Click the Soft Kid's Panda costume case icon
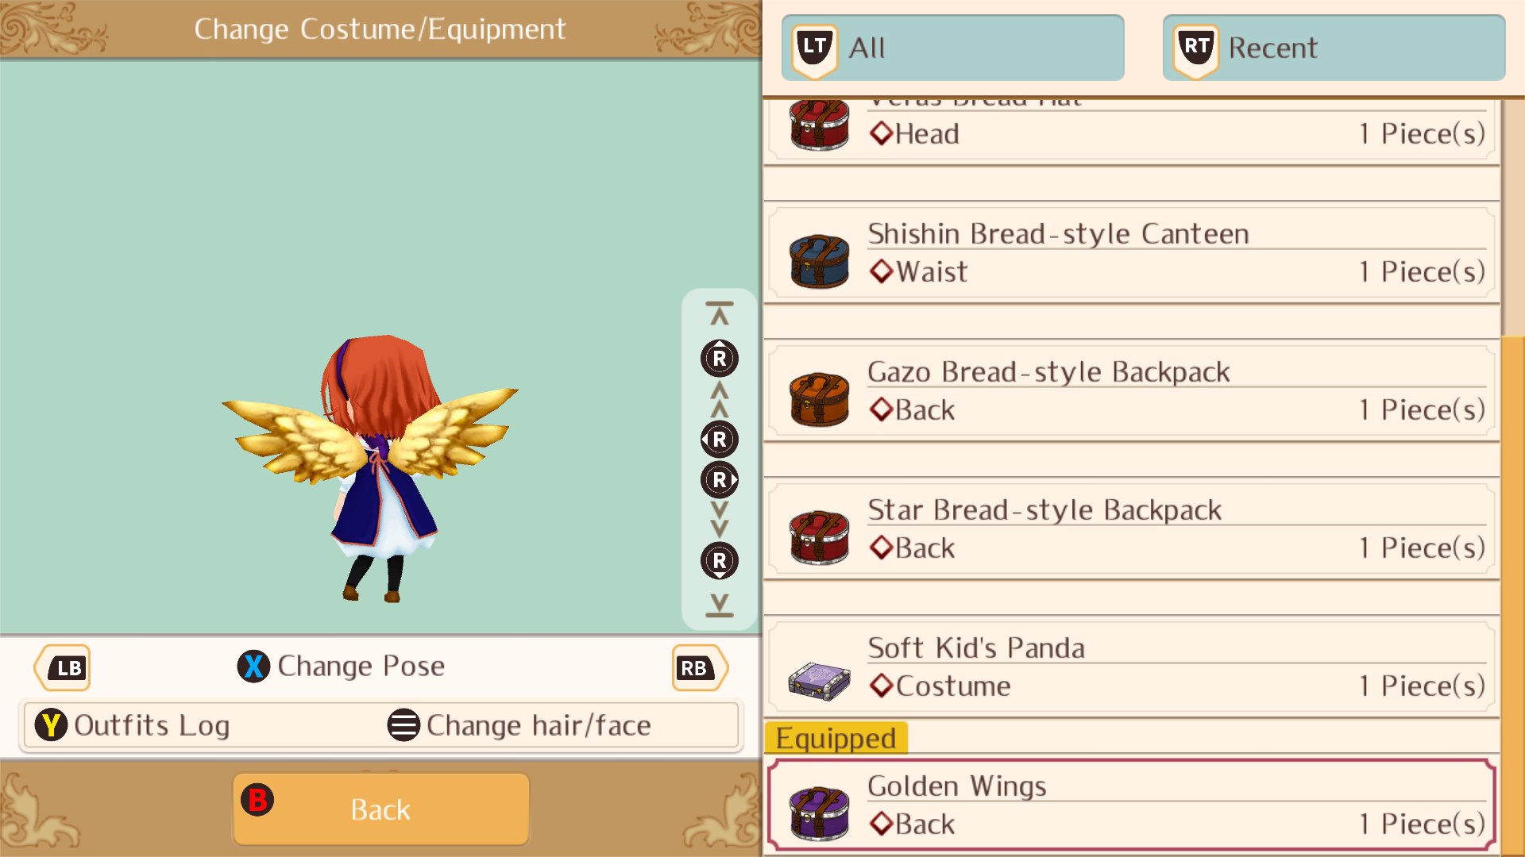The width and height of the screenshot is (1525, 857). tap(819, 681)
